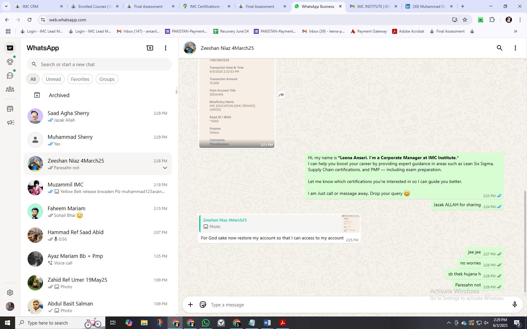View Zeeshan Niaz header profile photo
Image resolution: width=527 pixels, height=329 pixels.
click(x=190, y=48)
